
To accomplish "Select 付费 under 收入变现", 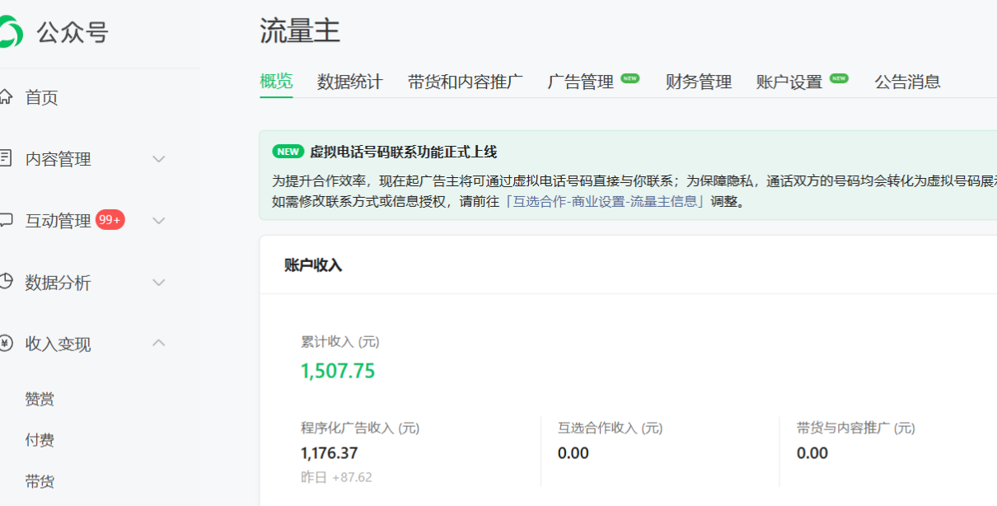I will tap(40, 440).
